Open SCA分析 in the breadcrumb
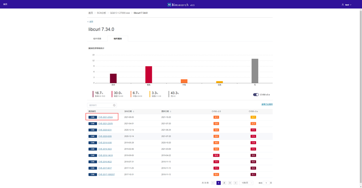Screen dimensions: 362x188 pos(101,13)
